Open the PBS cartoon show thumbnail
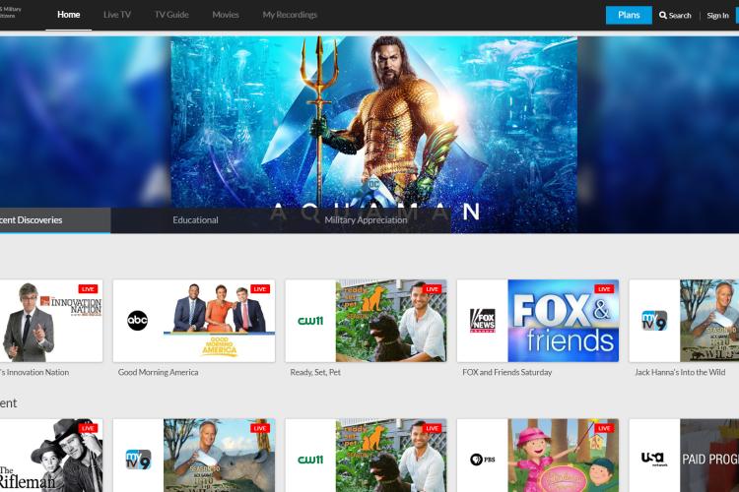The image size is (739, 492). point(564,456)
